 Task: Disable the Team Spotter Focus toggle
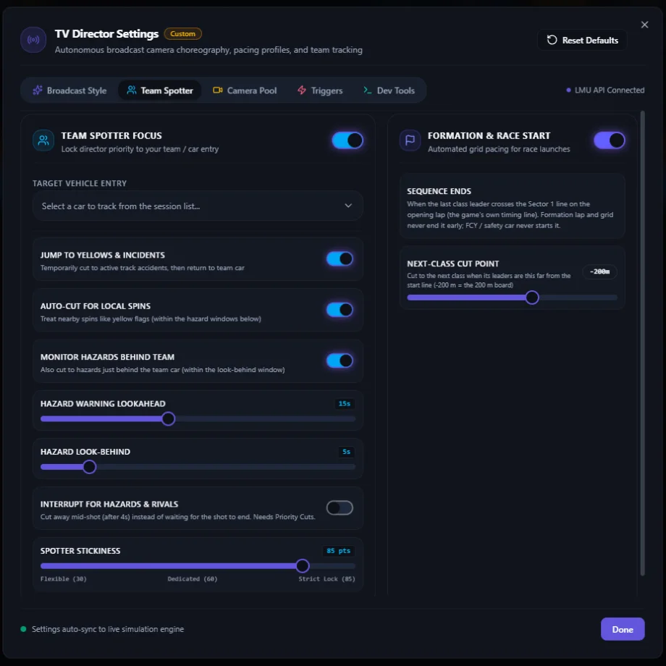point(347,140)
